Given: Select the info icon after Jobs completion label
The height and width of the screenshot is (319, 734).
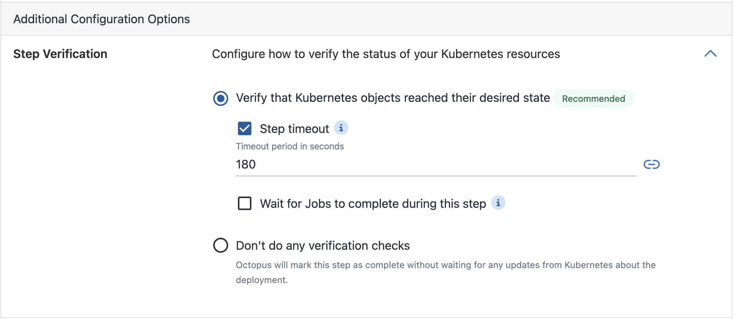Looking at the screenshot, I should click(498, 203).
